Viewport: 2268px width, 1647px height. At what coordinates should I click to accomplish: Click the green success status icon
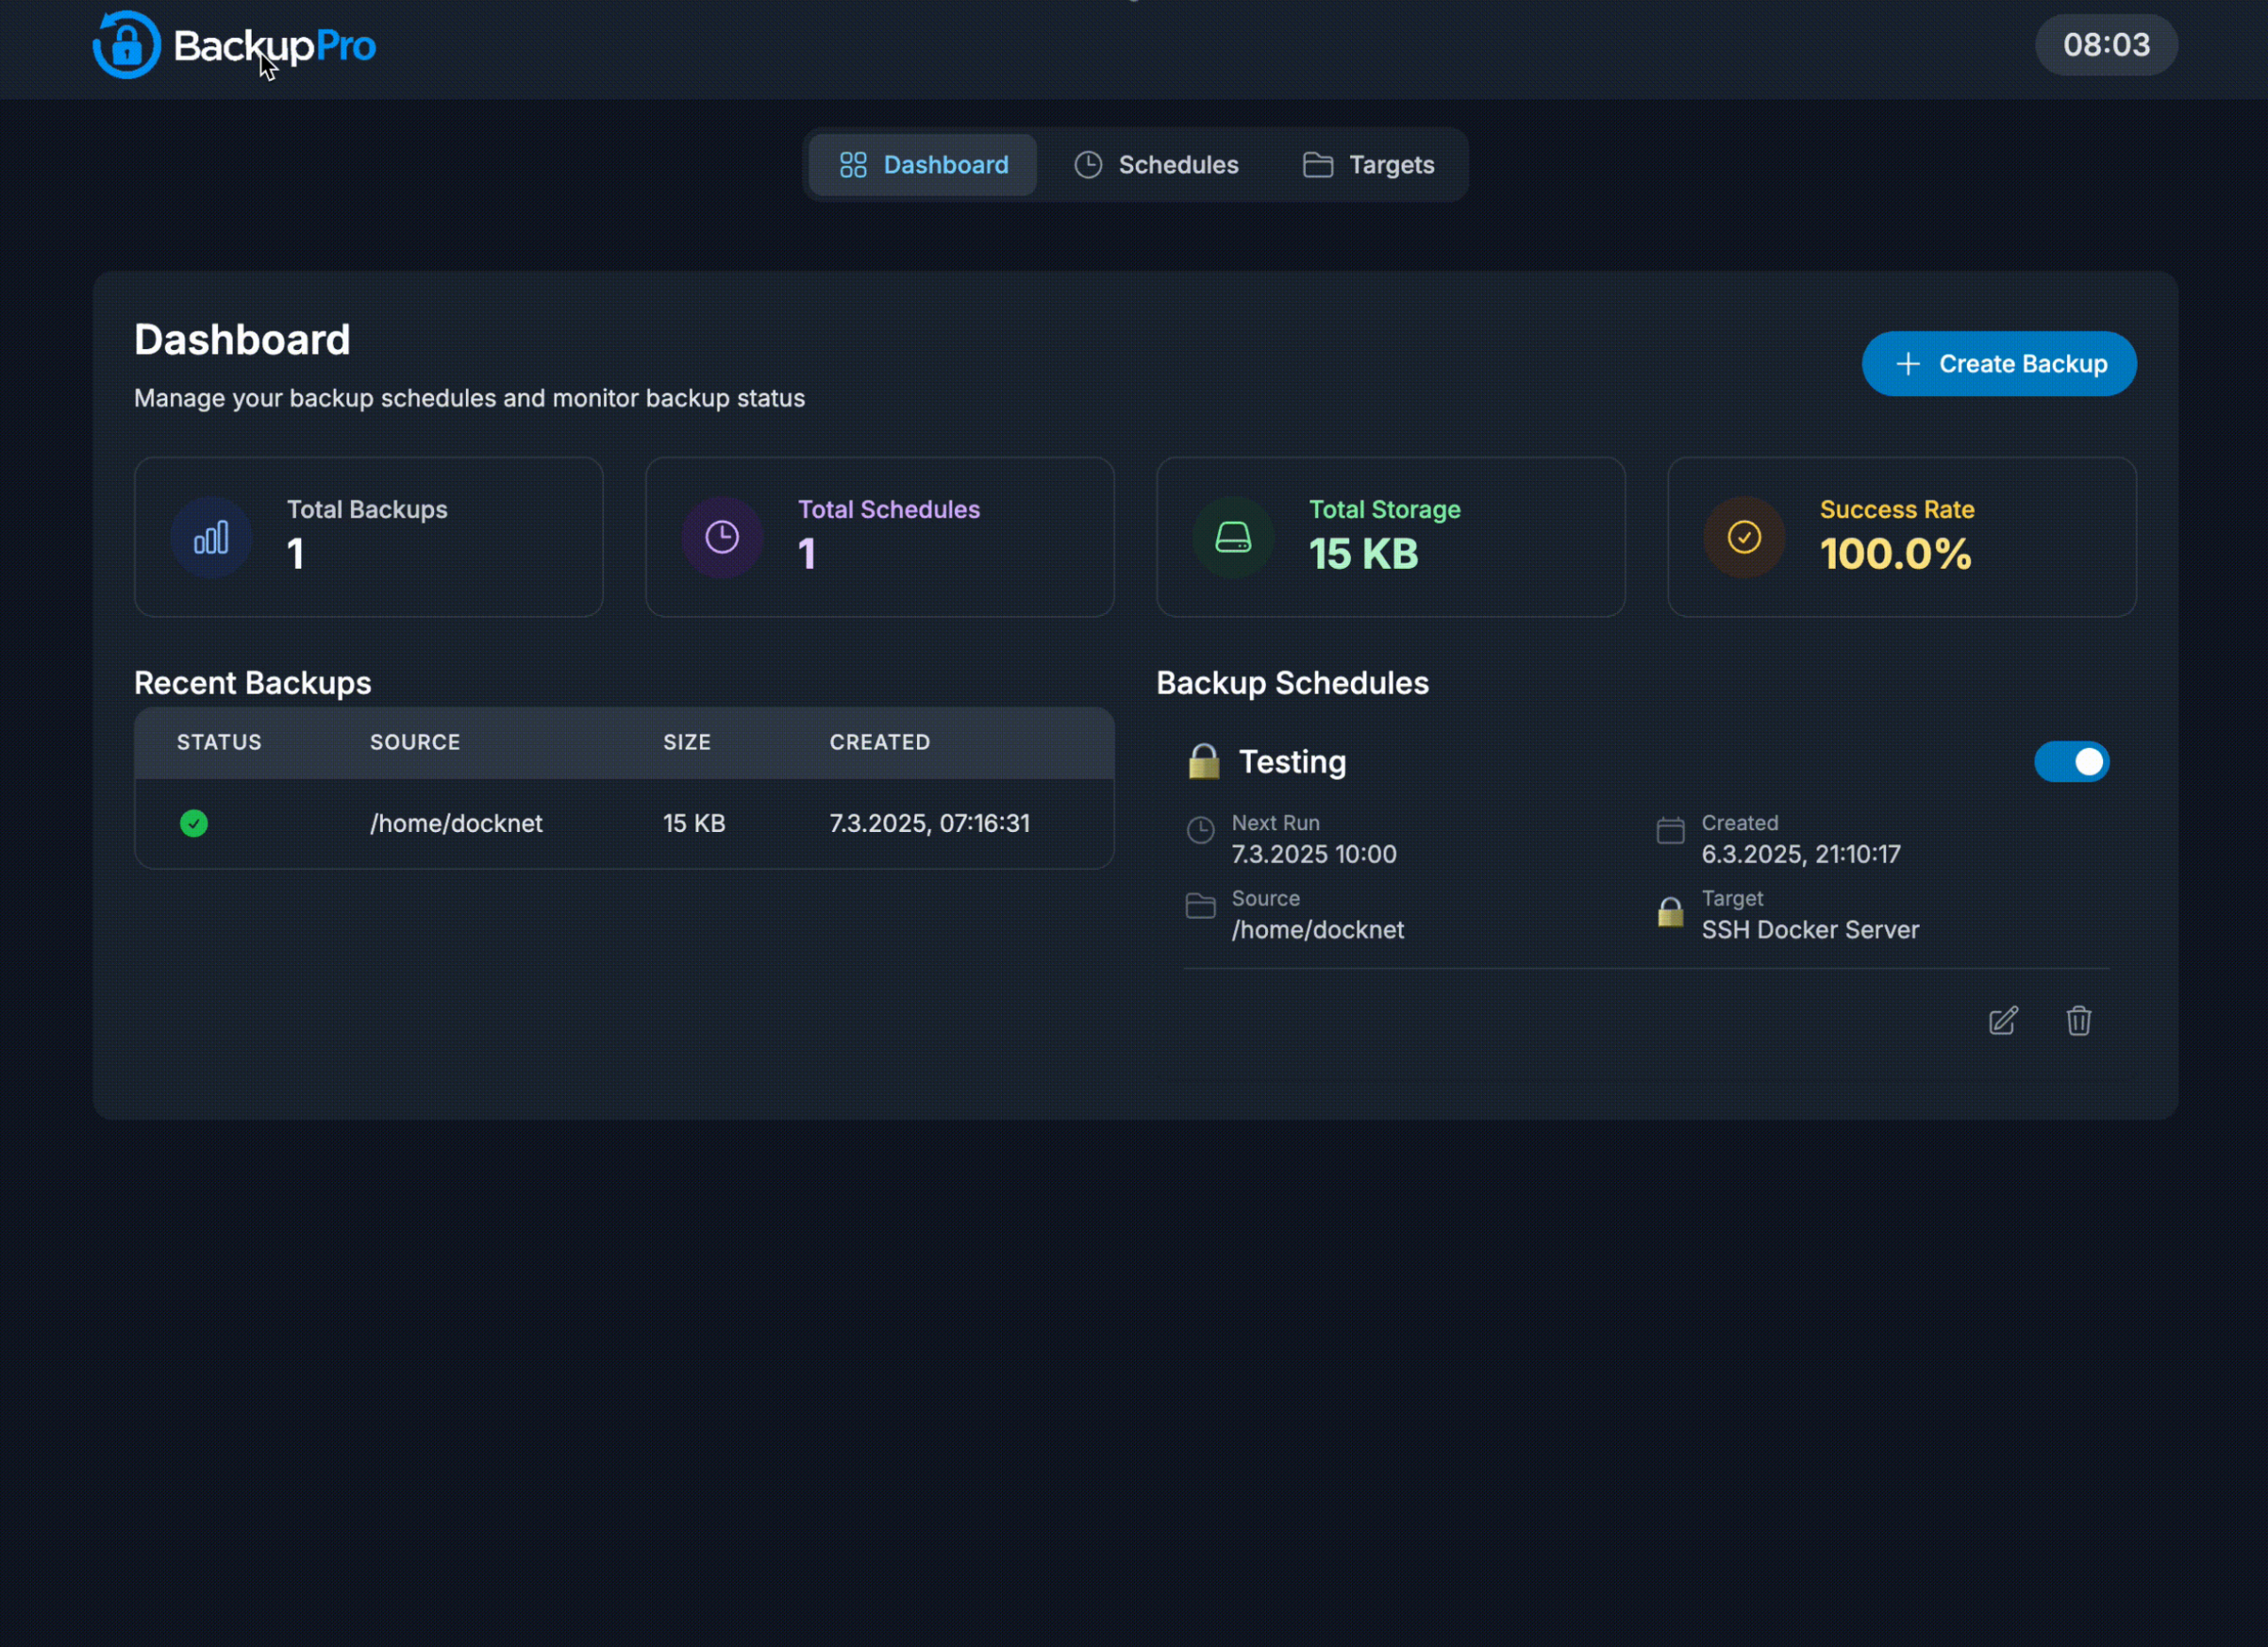[x=194, y=823]
